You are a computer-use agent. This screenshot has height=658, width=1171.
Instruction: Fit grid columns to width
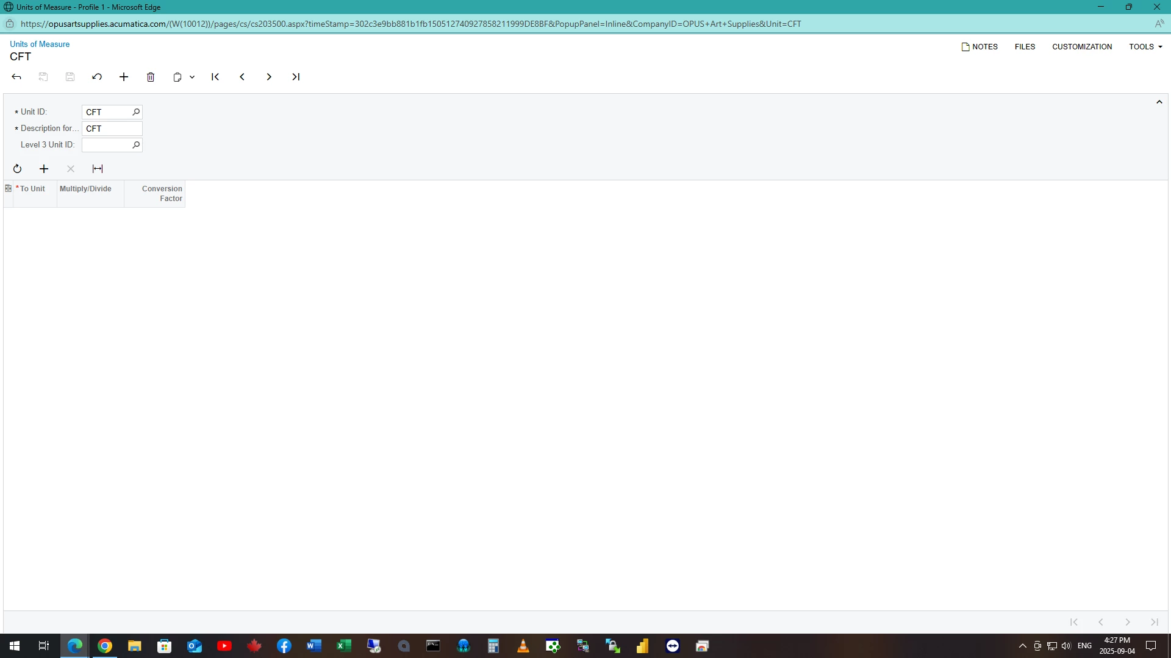tap(98, 169)
